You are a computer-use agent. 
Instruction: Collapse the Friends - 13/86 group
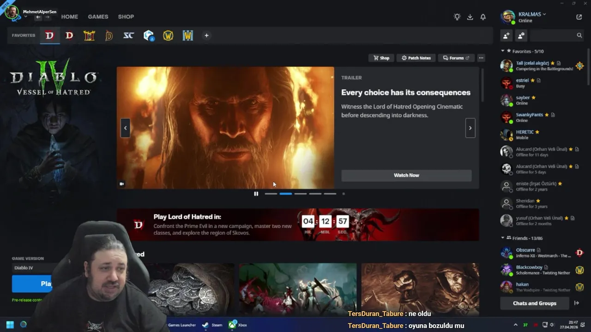[x=503, y=238]
